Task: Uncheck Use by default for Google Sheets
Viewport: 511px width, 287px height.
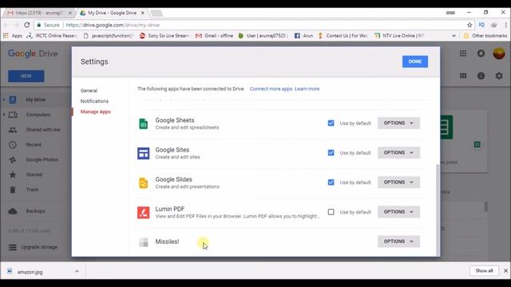Action: coord(331,124)
